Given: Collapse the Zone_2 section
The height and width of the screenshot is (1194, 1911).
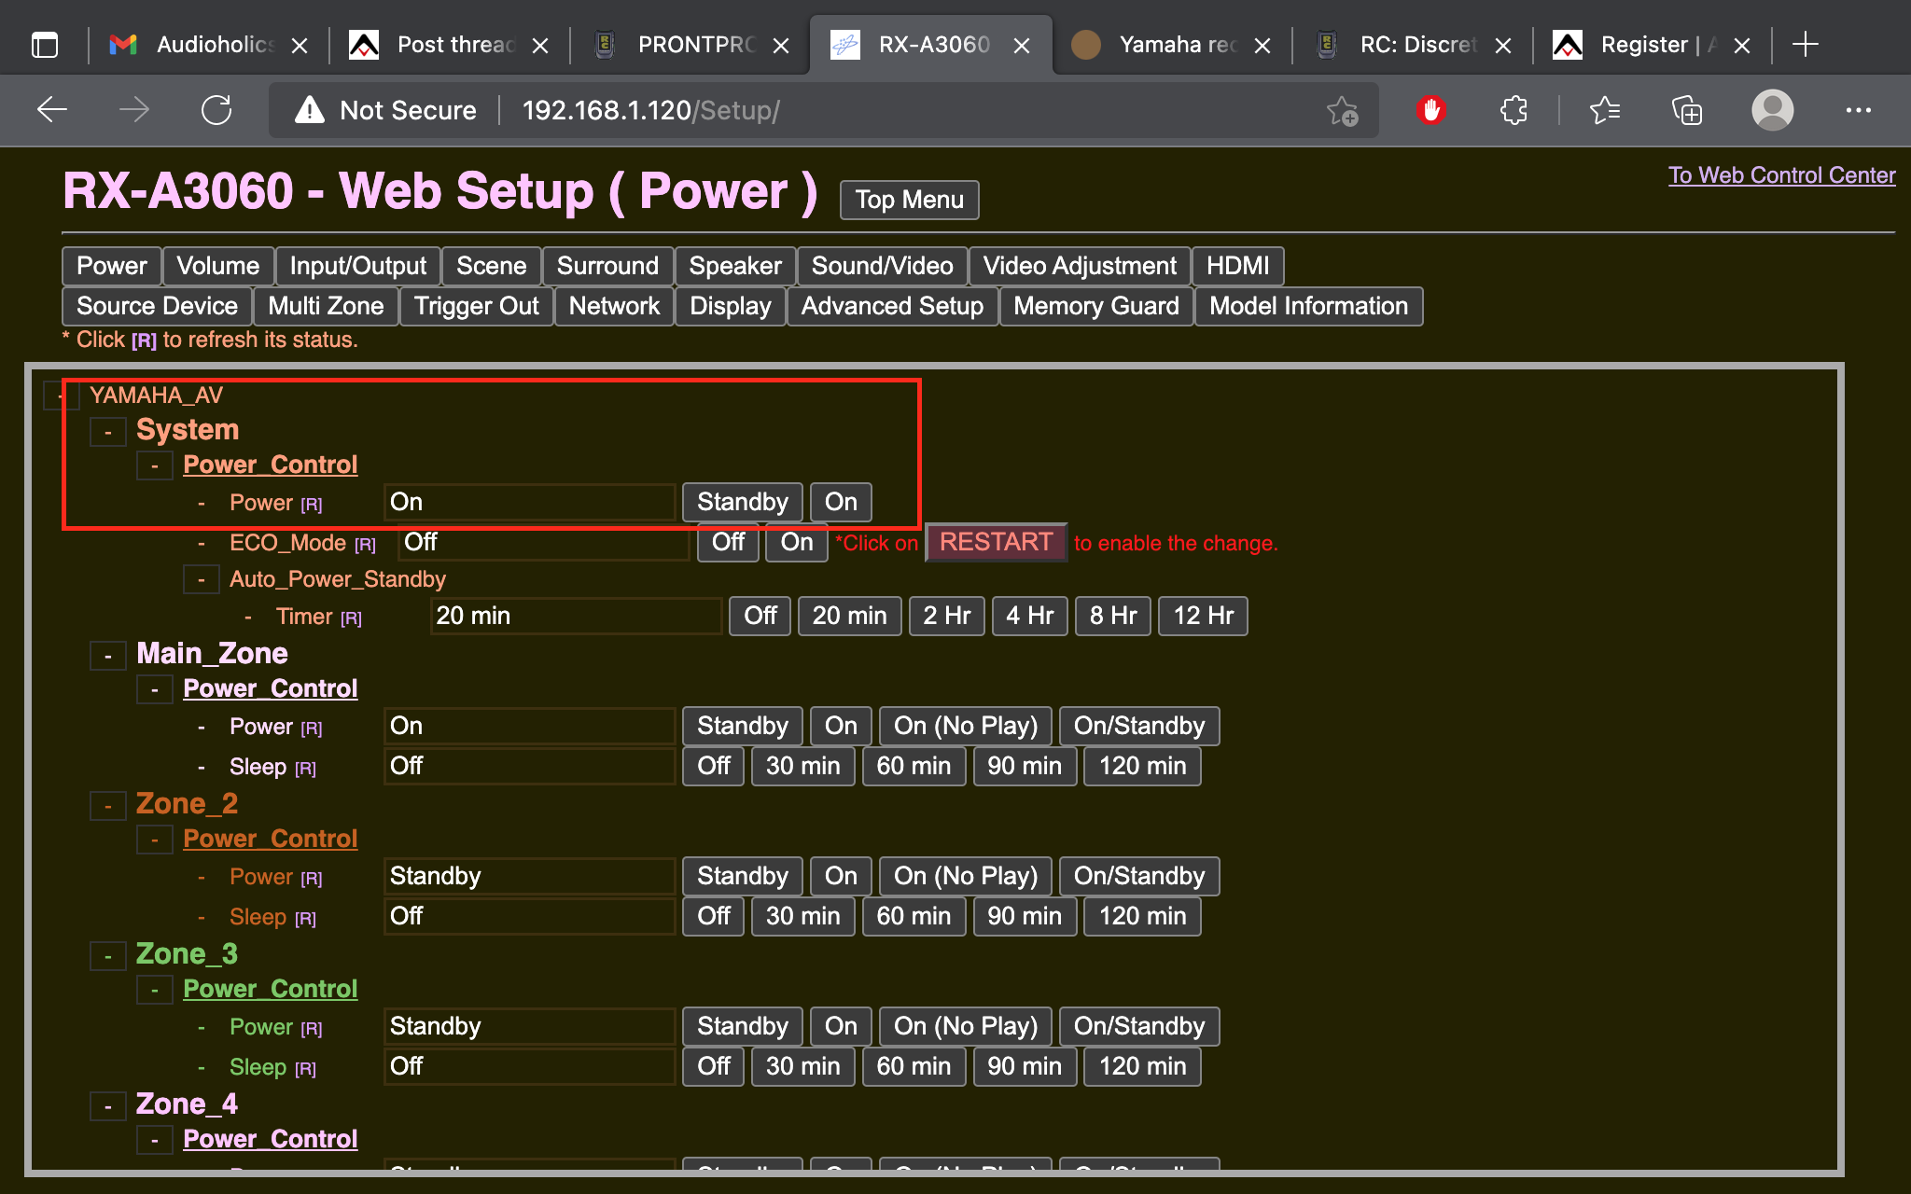Looking at the screenshot, I should (108, 806).
